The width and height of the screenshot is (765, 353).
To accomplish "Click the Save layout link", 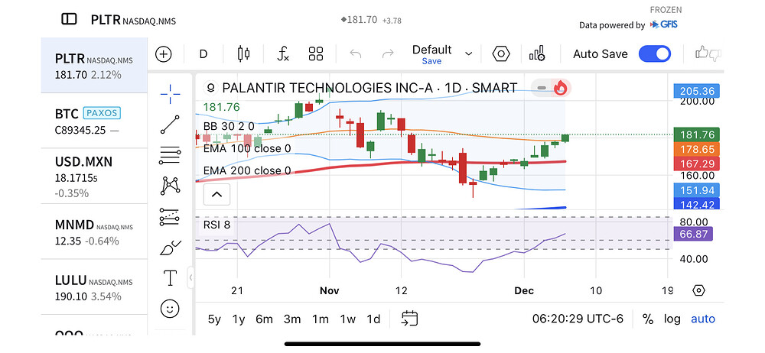I will click(431, 61).
